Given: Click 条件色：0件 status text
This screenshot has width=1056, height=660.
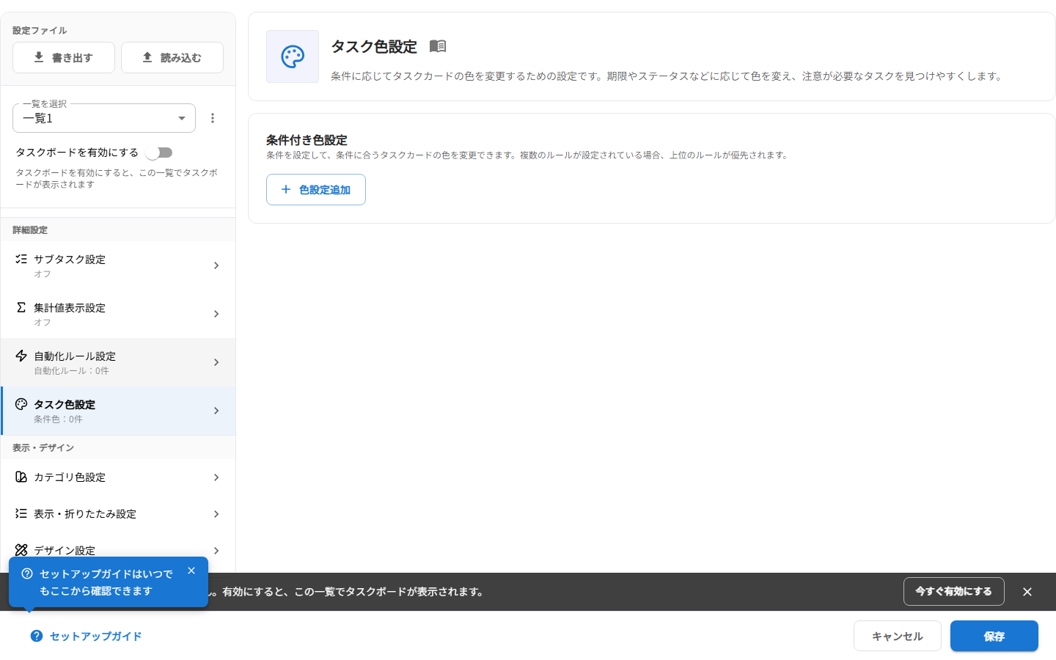Looking at the screenshot, I should click(x=58, y=419).
